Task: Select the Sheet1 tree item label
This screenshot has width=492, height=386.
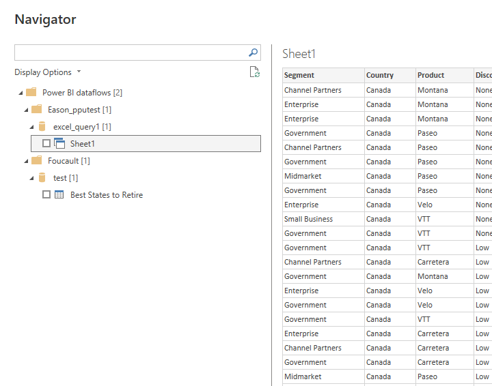Action: (x=82, y=144)
